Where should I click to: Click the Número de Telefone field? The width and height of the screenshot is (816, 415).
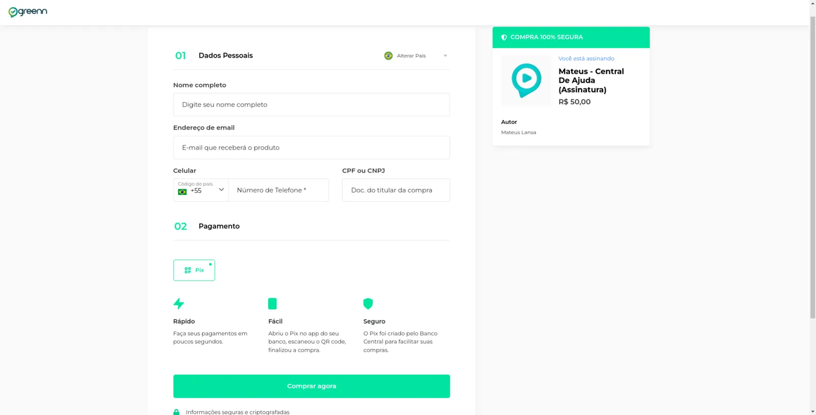278,190
